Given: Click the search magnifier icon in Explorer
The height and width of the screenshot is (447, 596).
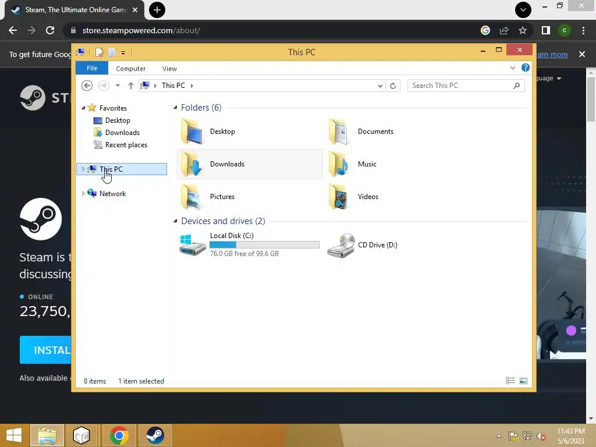Looking at the screenshot, I should coord(516,86).
